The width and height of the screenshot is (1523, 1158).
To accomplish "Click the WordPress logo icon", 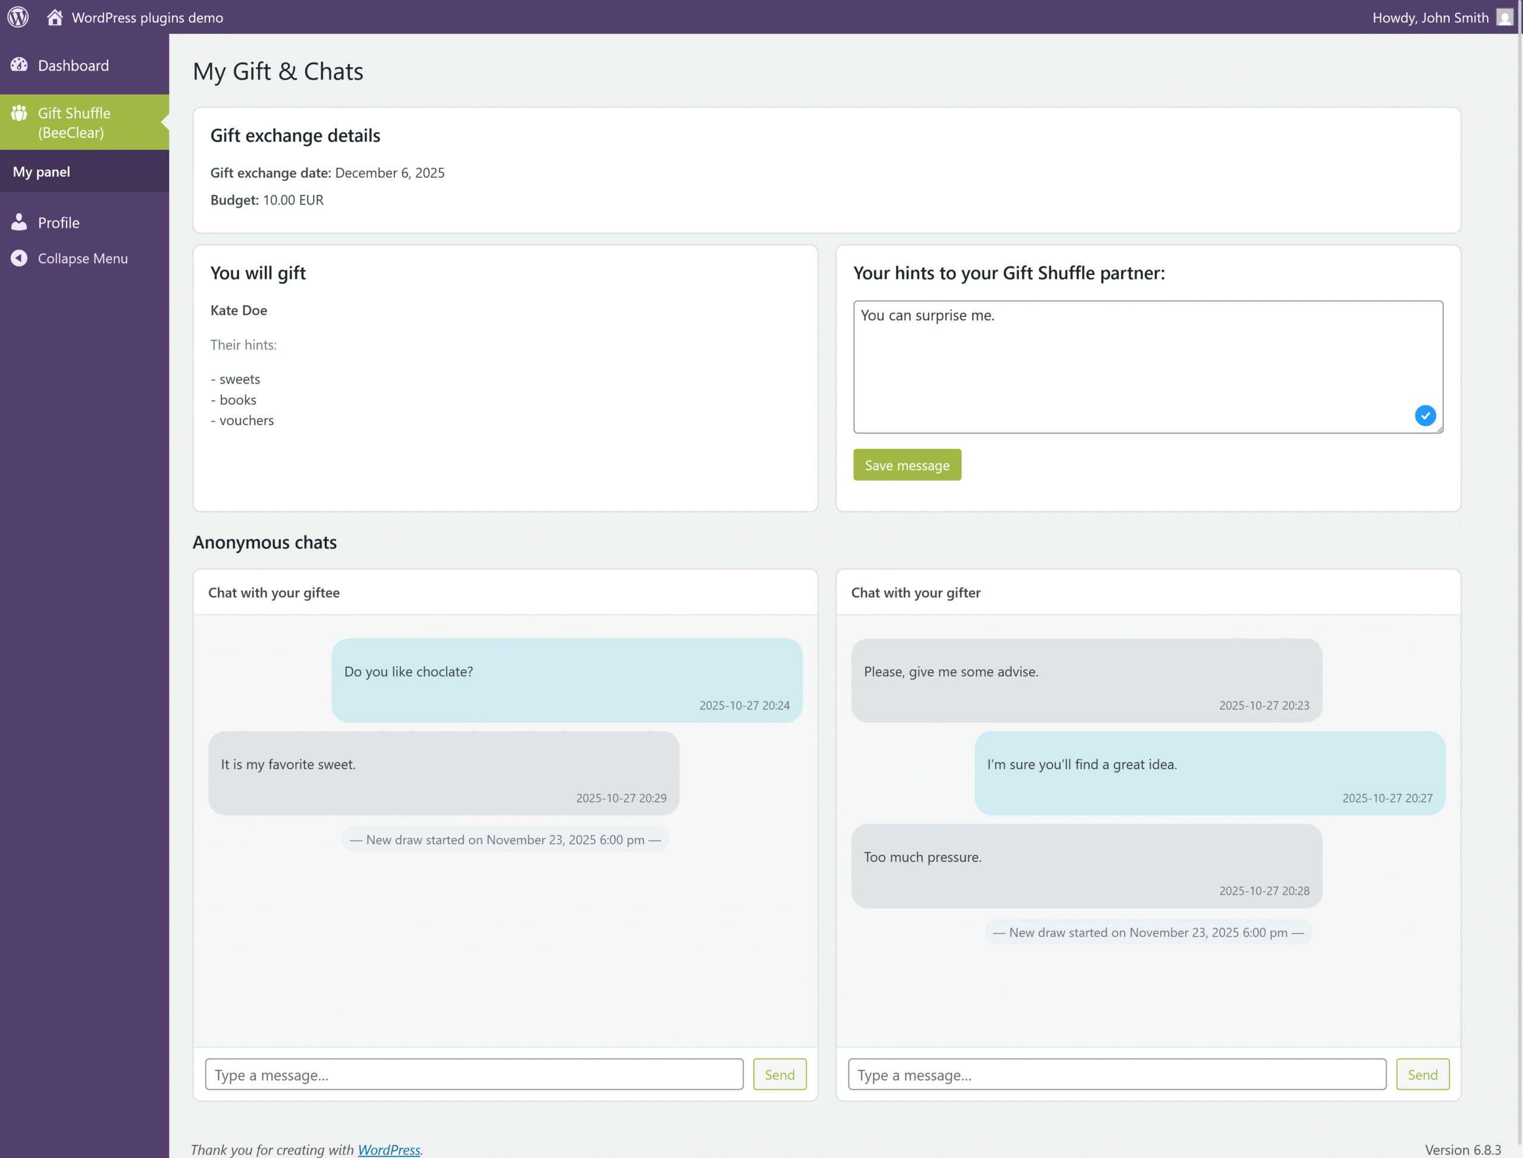I will (18, 17).
